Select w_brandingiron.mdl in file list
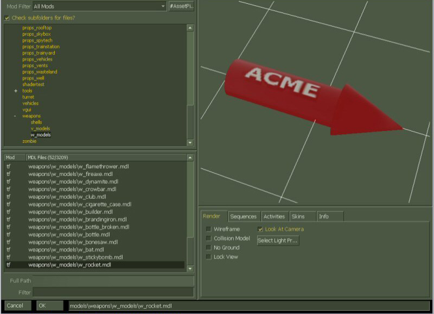Viewport: 434px width, 314px height. pos(95,219)
